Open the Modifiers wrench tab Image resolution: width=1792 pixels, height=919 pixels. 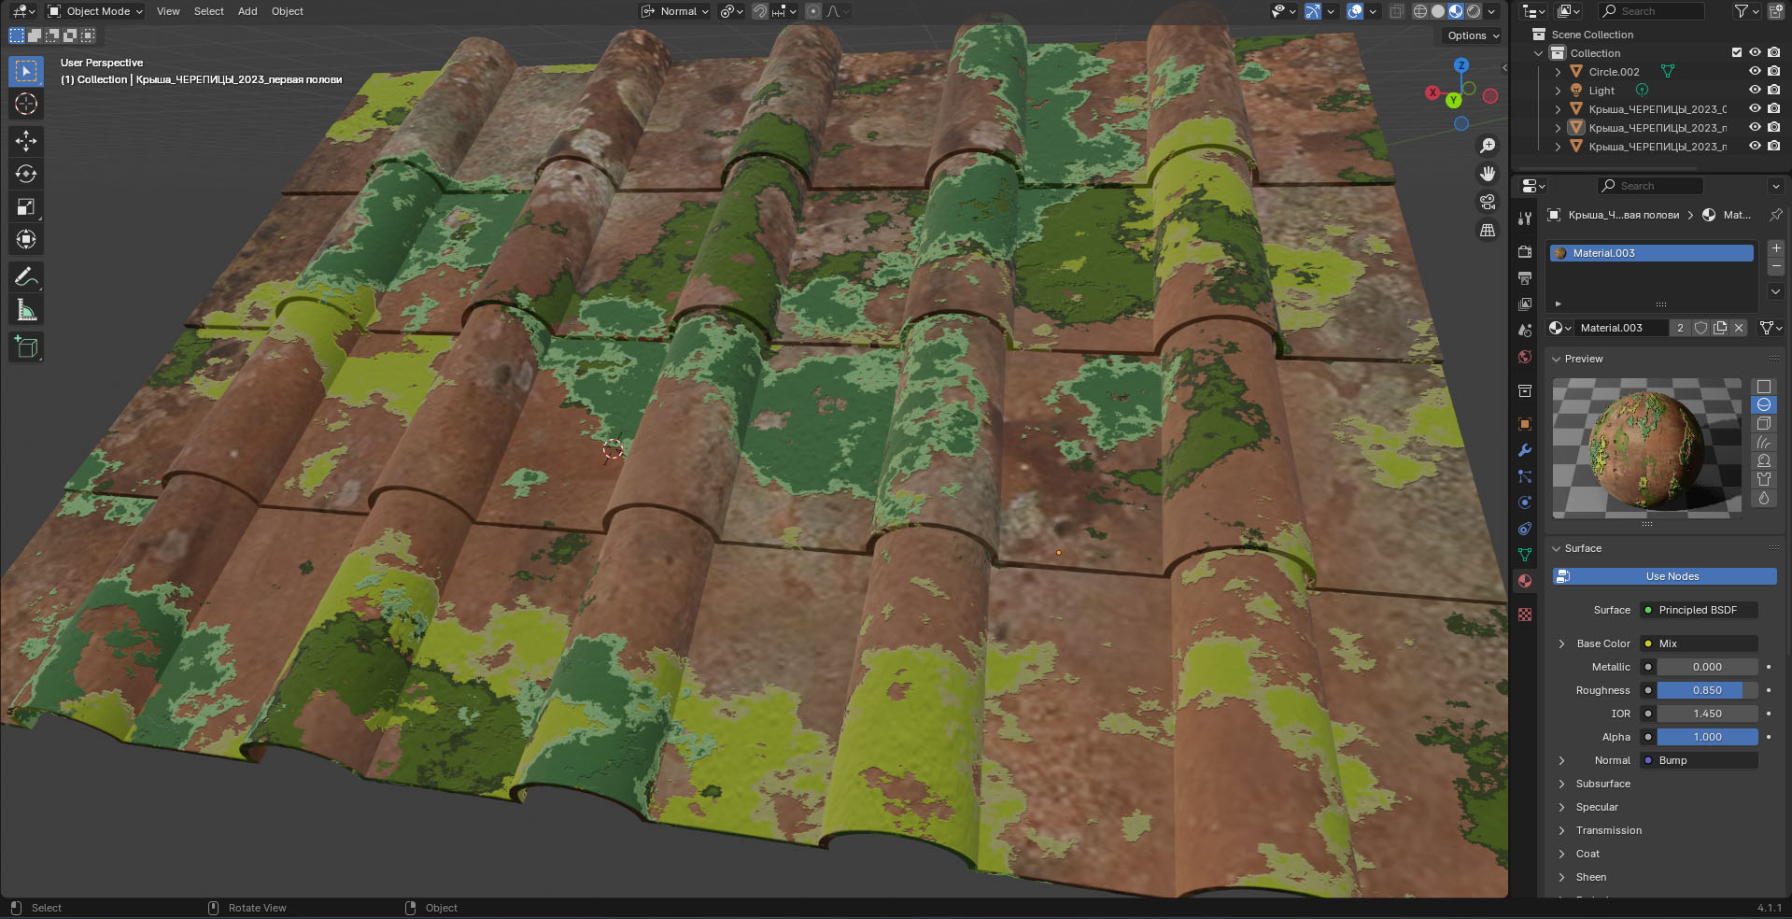click(x=1525, y=450)
